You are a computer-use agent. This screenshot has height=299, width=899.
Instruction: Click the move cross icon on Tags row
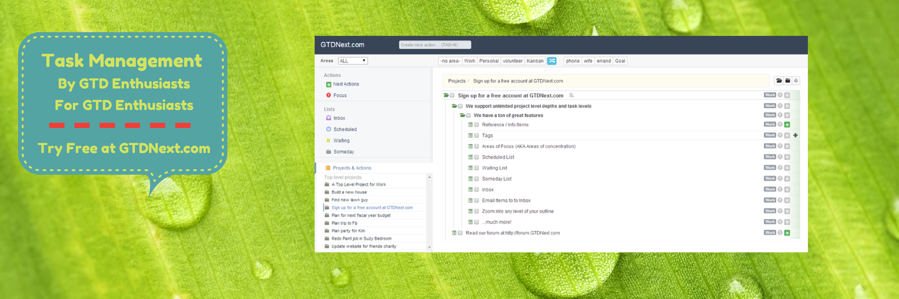point(795,136)
